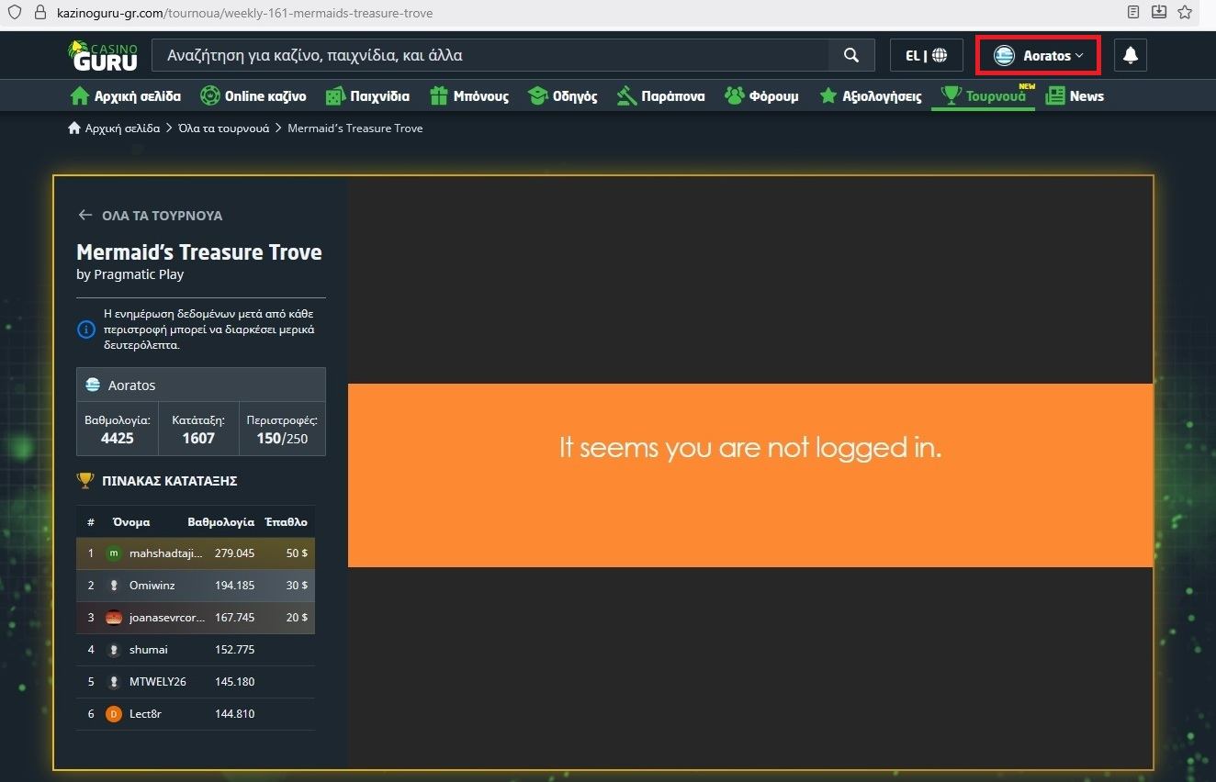Click the Όλα τα τουρνουά breadcrumb link

223,128
